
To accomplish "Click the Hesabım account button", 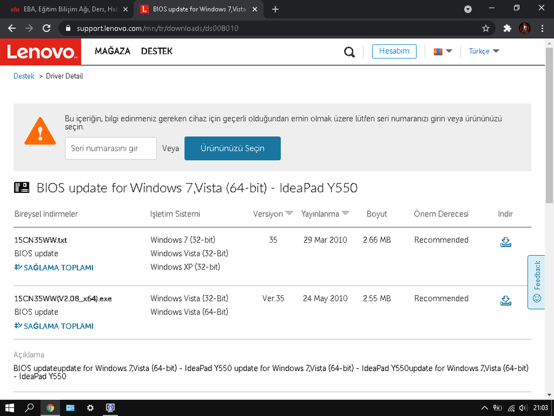I will point(394,51).
